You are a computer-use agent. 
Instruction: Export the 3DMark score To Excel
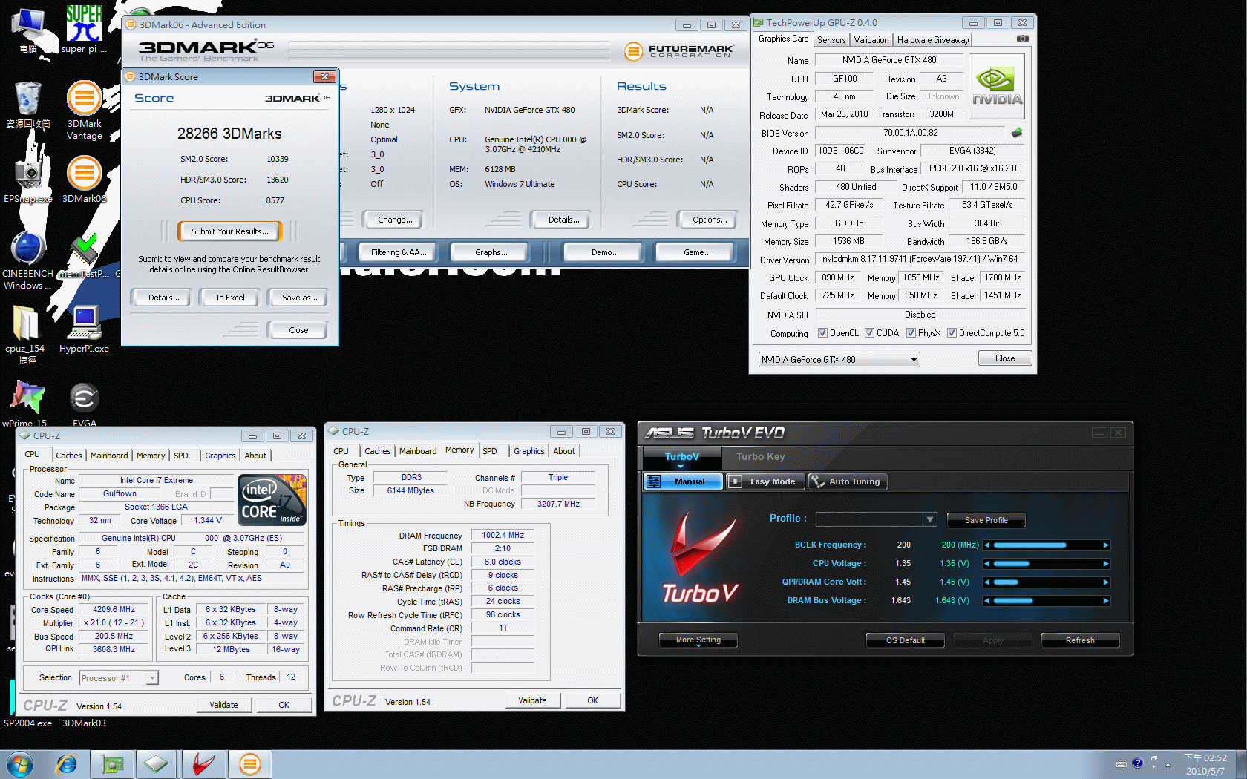click(x=230, y=298)
